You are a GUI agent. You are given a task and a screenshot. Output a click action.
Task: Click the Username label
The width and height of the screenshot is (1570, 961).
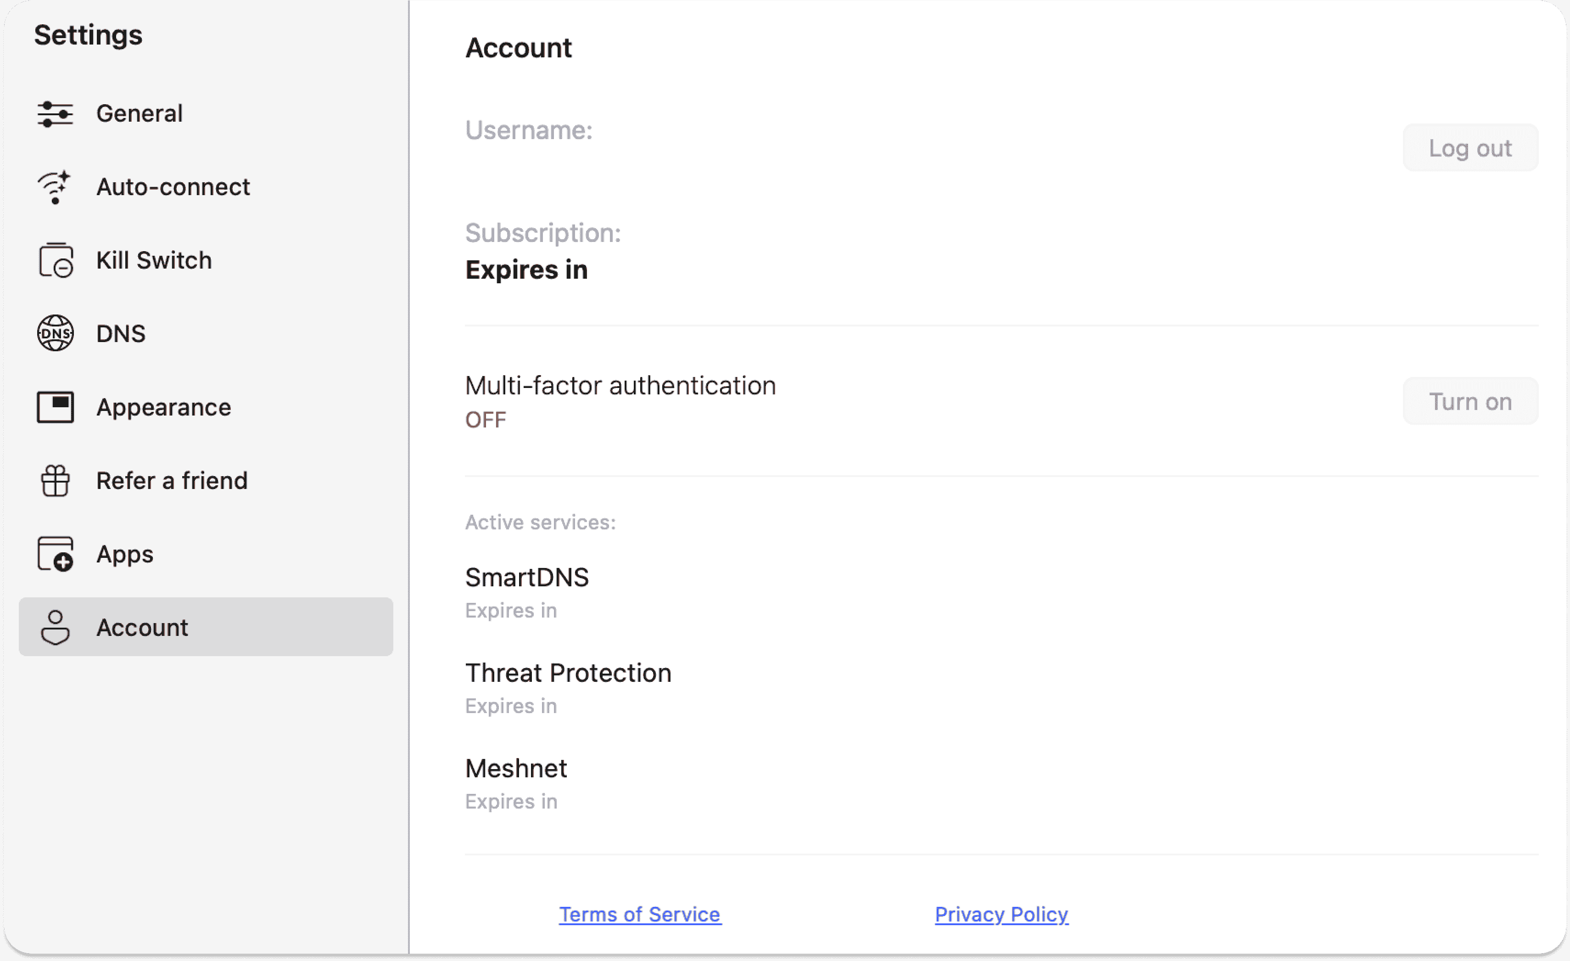coord(529,130)
